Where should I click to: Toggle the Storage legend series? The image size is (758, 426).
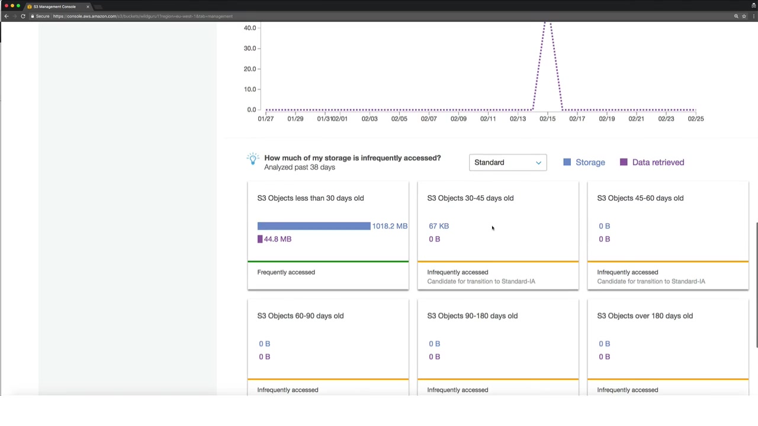[584, 162]
